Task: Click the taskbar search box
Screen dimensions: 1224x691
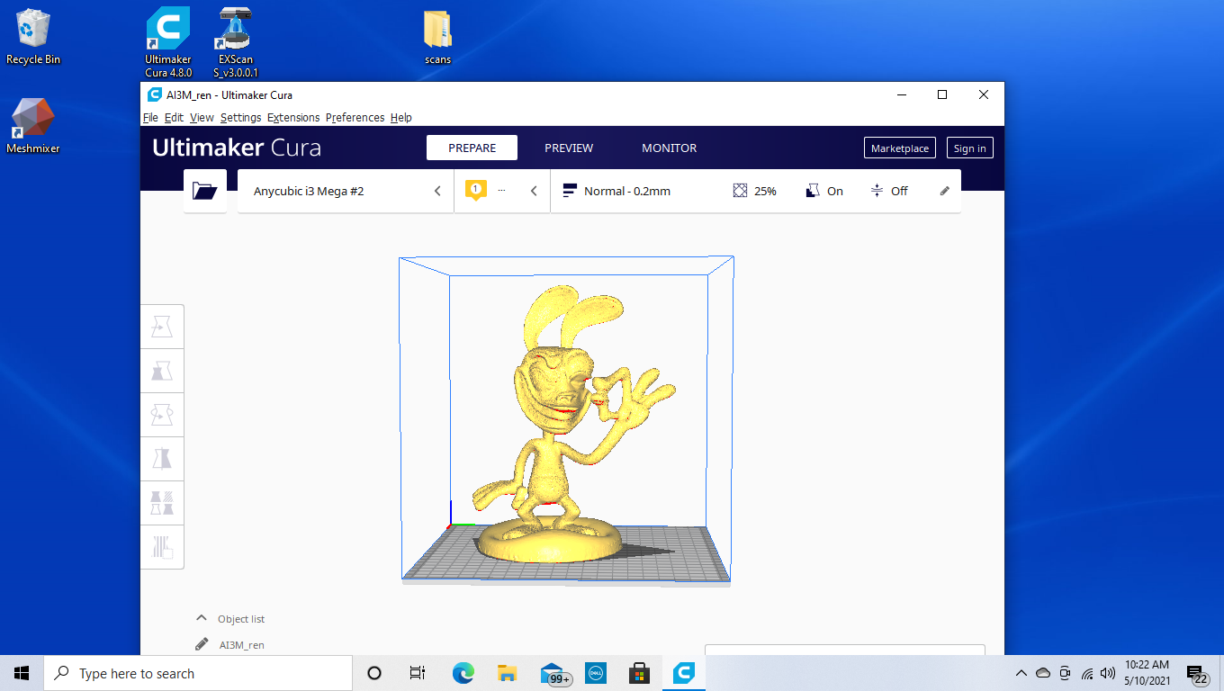Action: coord(197,673)
